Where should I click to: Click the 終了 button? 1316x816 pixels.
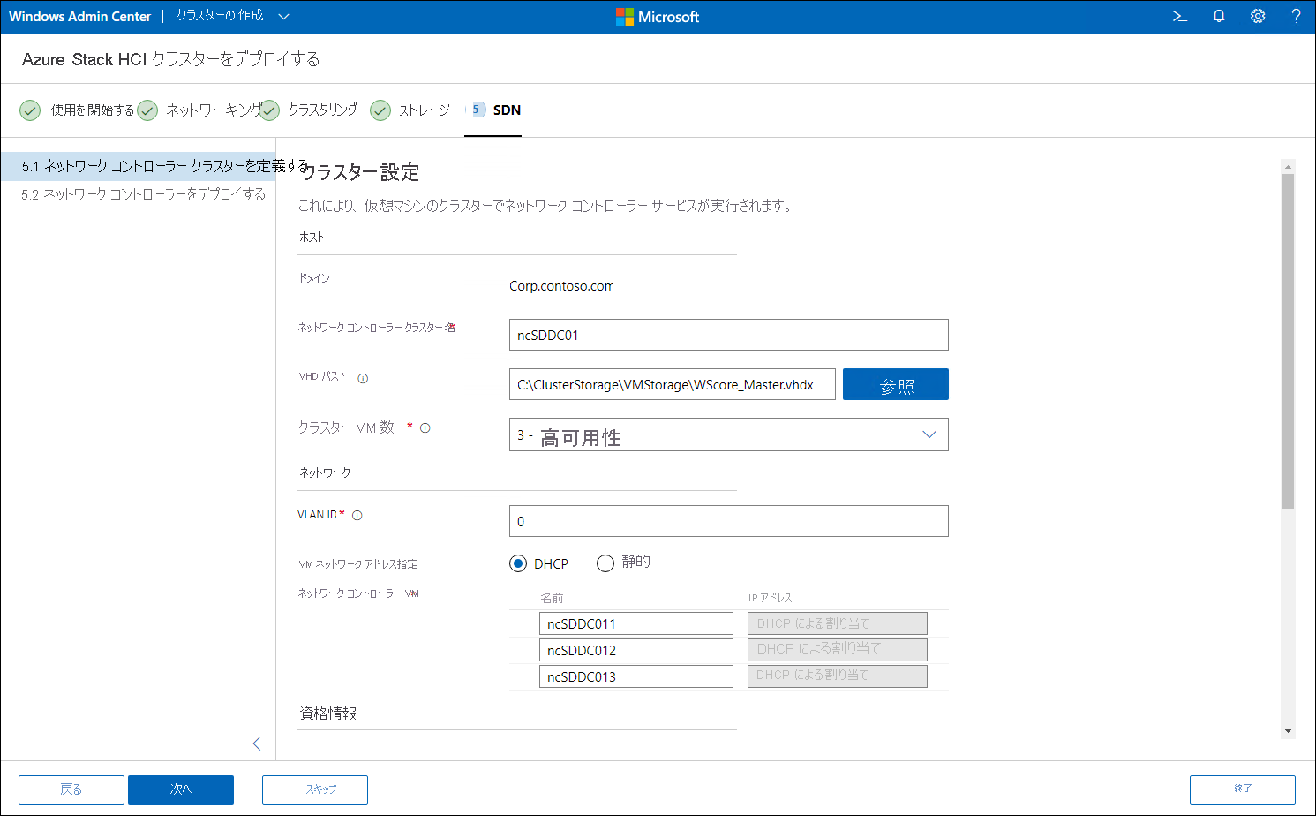pos(1243,790)
